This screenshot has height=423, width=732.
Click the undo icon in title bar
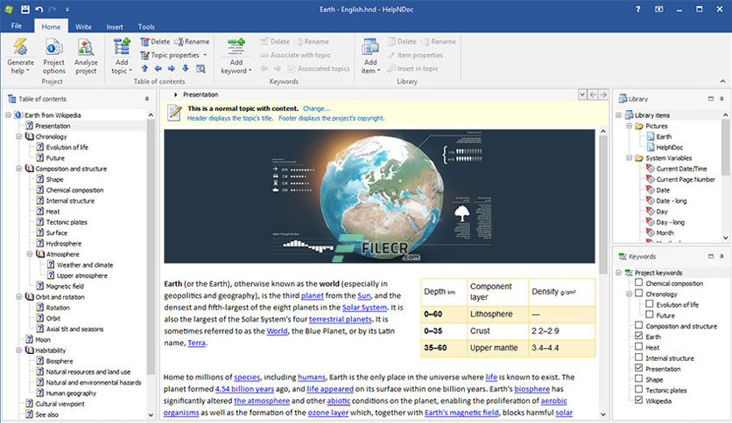click(x=39, y=10)
